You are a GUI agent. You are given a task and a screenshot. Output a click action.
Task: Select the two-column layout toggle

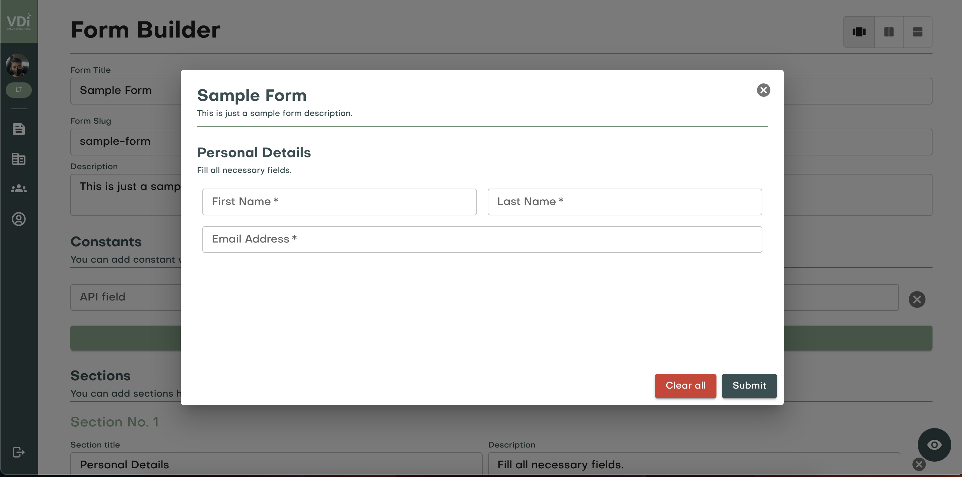pyautogui.click(x=889, y=32)
